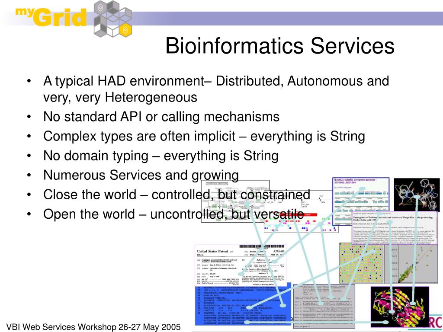Click the honeycomb cube graphic beside myGrid
This screenshot has width=443, height=332.
[113, 19]
